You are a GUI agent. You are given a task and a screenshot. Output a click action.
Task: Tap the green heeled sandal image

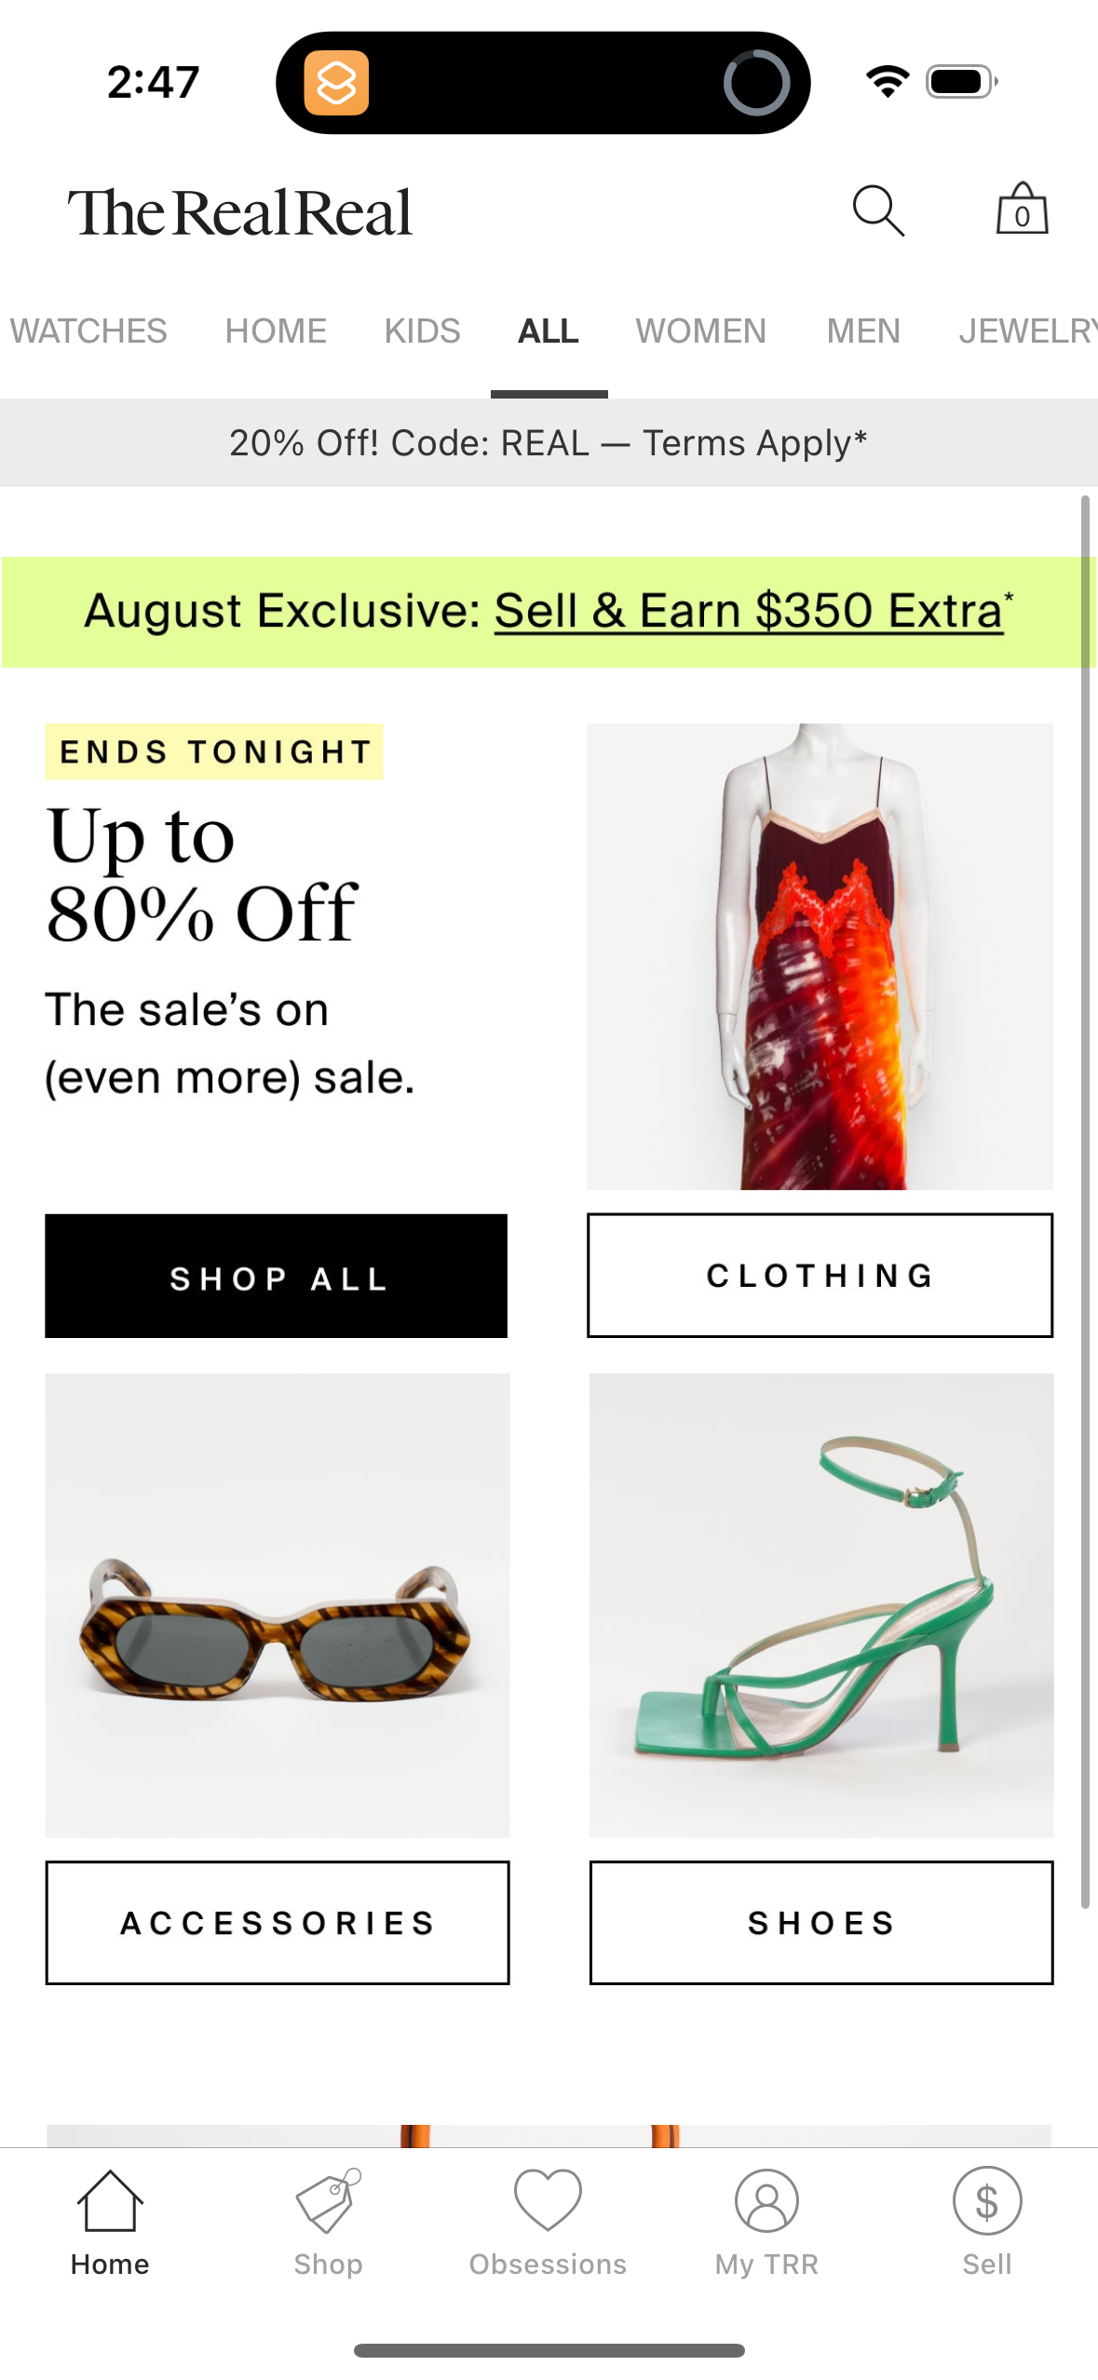(821, 1605)
